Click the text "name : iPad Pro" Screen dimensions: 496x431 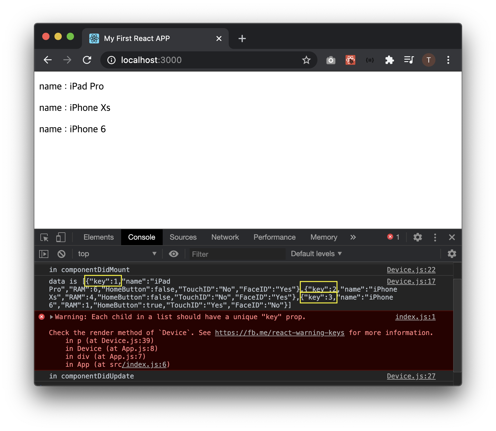[72, 87]
